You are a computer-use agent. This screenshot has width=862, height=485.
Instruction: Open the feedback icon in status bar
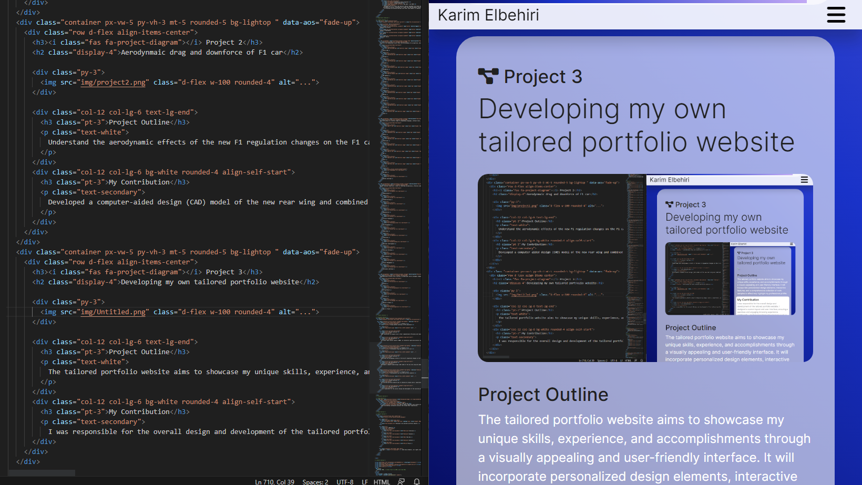coord(402,481)
